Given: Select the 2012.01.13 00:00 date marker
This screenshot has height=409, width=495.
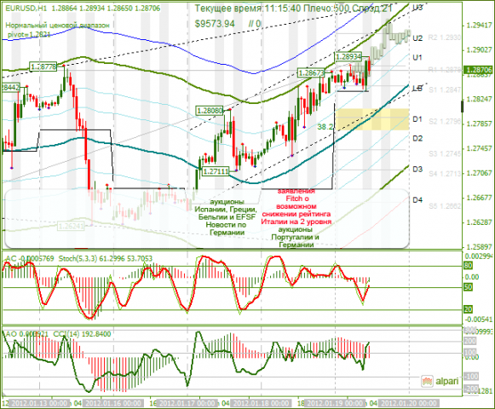Looking at the screenshot, I should (x=38, y=403).
